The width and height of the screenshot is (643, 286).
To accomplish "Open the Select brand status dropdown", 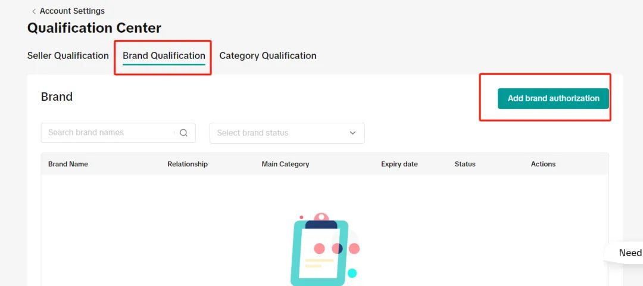I will coord(280,133).
